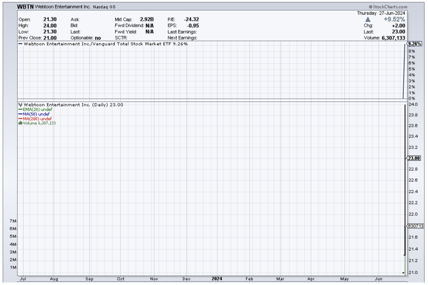This screenshot has width=428, height=285.
Task: Click the volume bars icon in legend
Action: [x=20, y=123]
